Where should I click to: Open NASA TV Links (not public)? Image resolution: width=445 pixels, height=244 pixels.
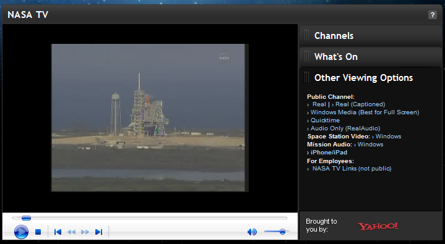point(352,169)
